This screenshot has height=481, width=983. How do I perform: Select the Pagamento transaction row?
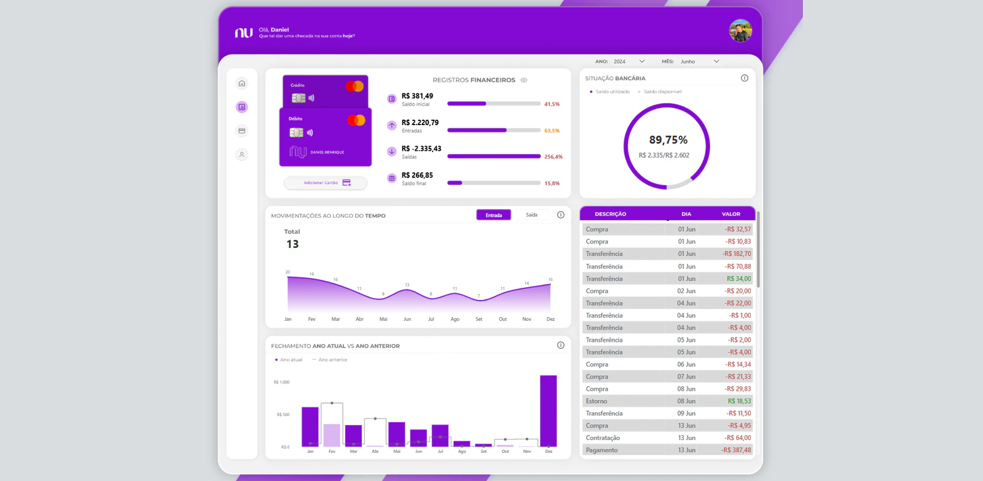tap(667, 450)
